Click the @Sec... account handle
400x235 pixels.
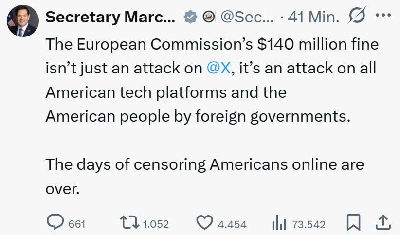click(247, 18)
